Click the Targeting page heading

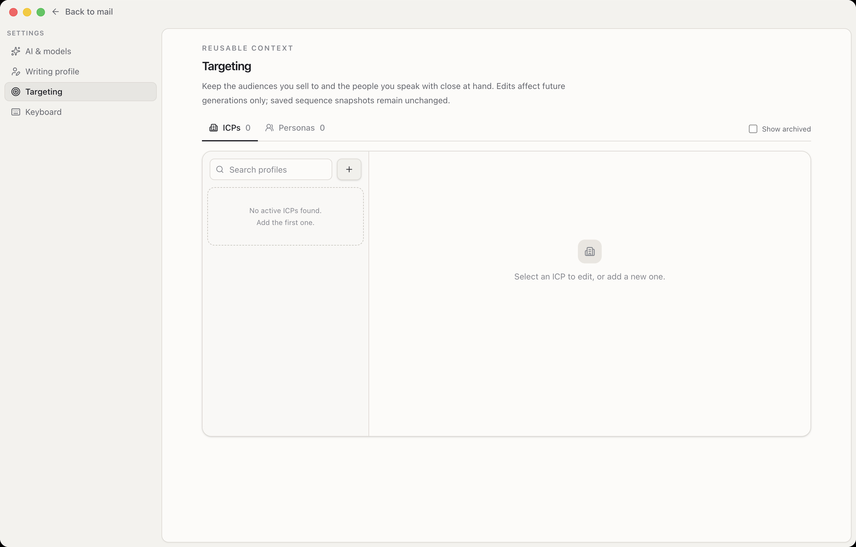click(226, 66)
